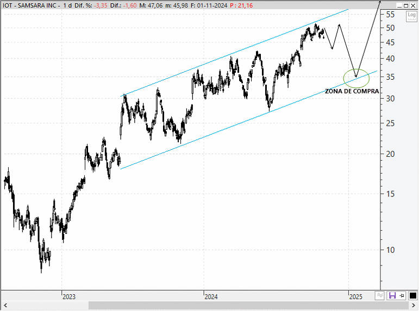
Task: Click the 'P: 21,16' red value
Action: [x=241, y=5]
